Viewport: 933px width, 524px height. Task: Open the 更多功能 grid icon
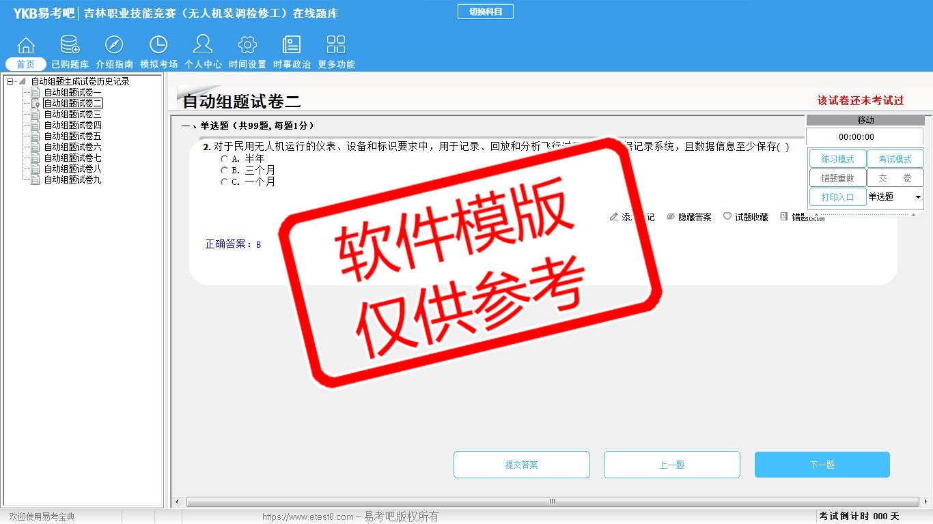336,45
